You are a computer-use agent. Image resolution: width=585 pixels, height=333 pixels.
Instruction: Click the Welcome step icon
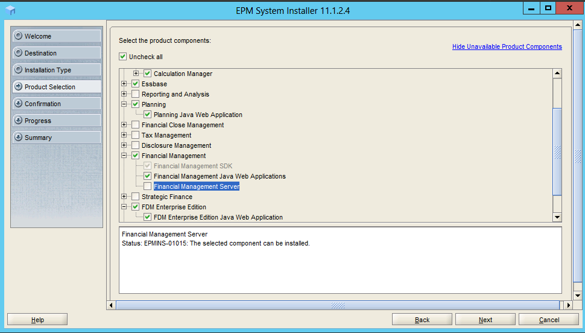18,36
